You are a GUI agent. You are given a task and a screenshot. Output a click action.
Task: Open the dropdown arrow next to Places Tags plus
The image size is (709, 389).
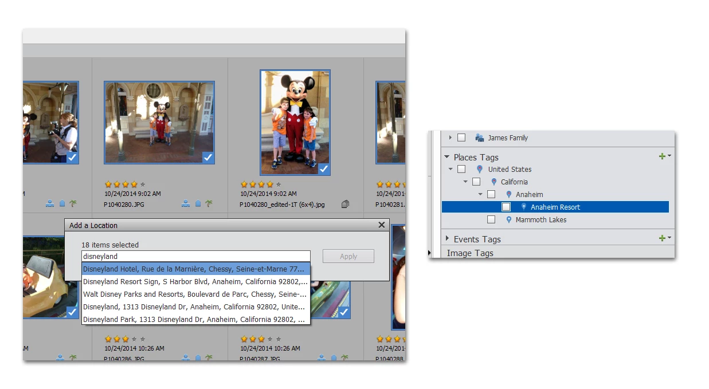pos(669,156)
